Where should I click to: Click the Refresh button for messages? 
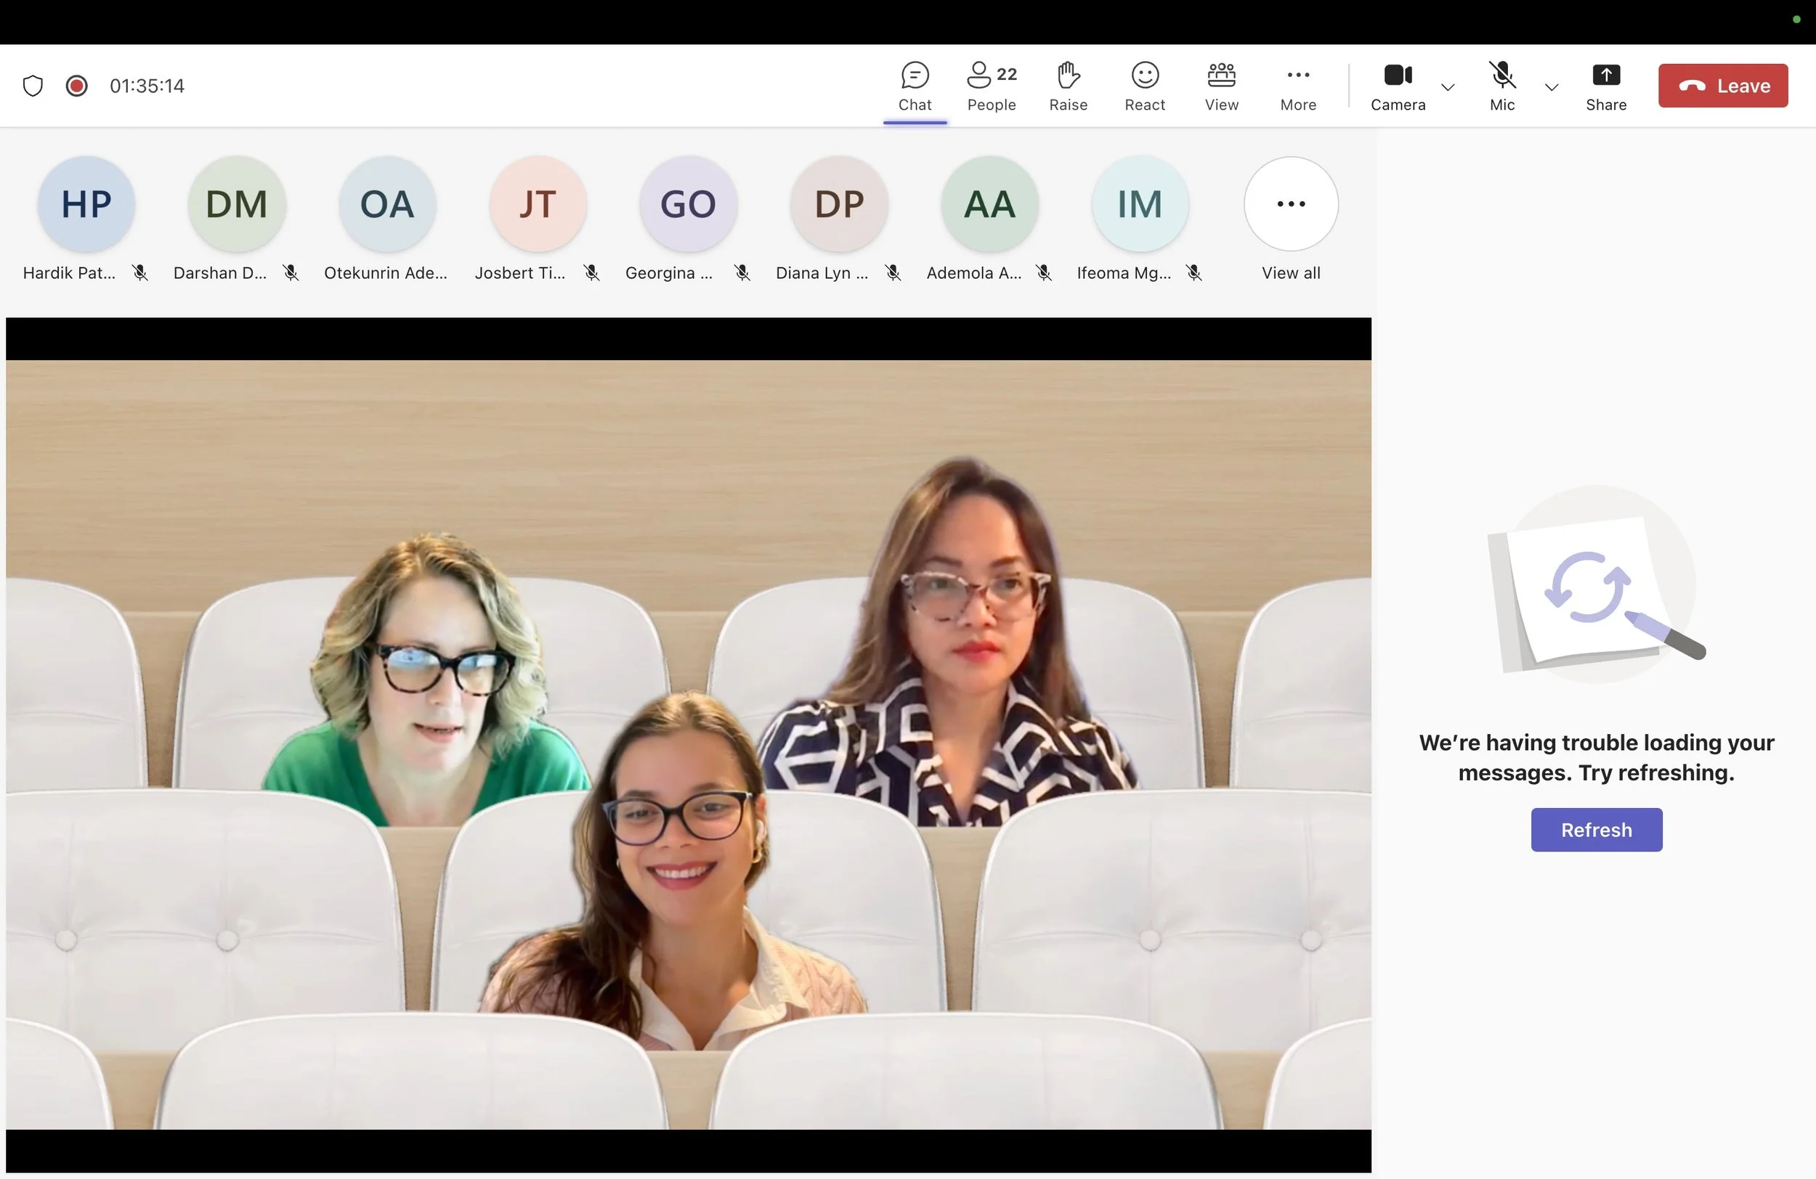pos(1596,830)
